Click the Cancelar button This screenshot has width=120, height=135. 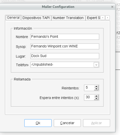point(67,123)
